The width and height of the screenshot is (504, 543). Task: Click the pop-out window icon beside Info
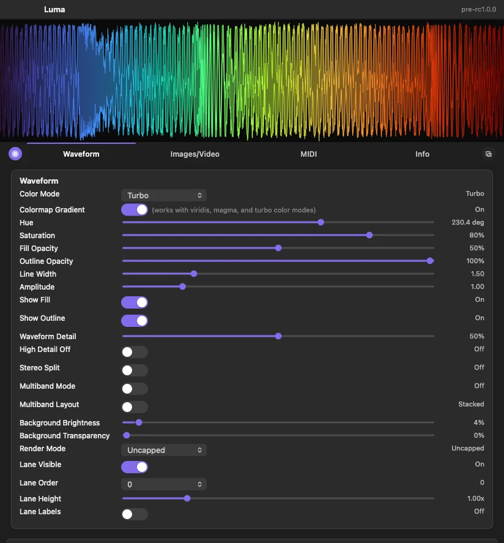click(x=489, y=154)
